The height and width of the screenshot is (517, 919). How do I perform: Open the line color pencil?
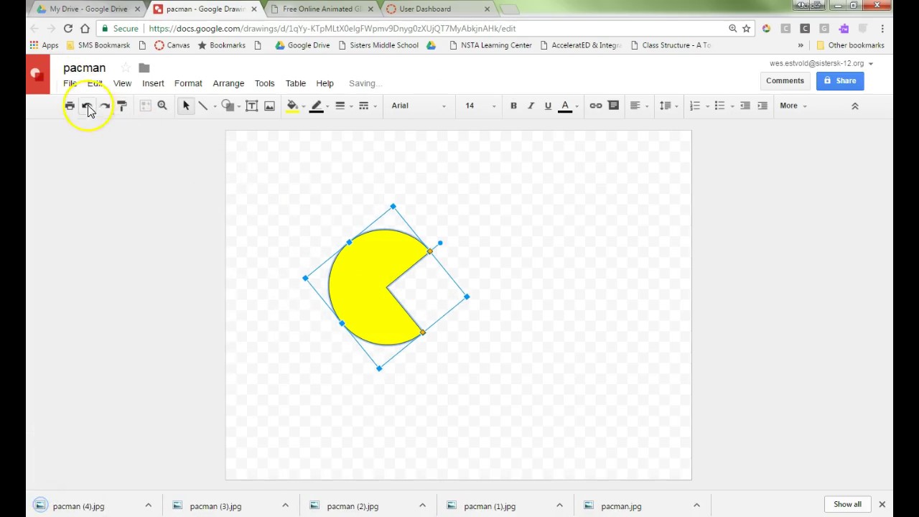[317, 106]
